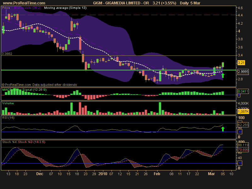Click the Daily 5 Mar timeframe label
Viewport: 252px width, 189px height.
[x=190, y=3]
